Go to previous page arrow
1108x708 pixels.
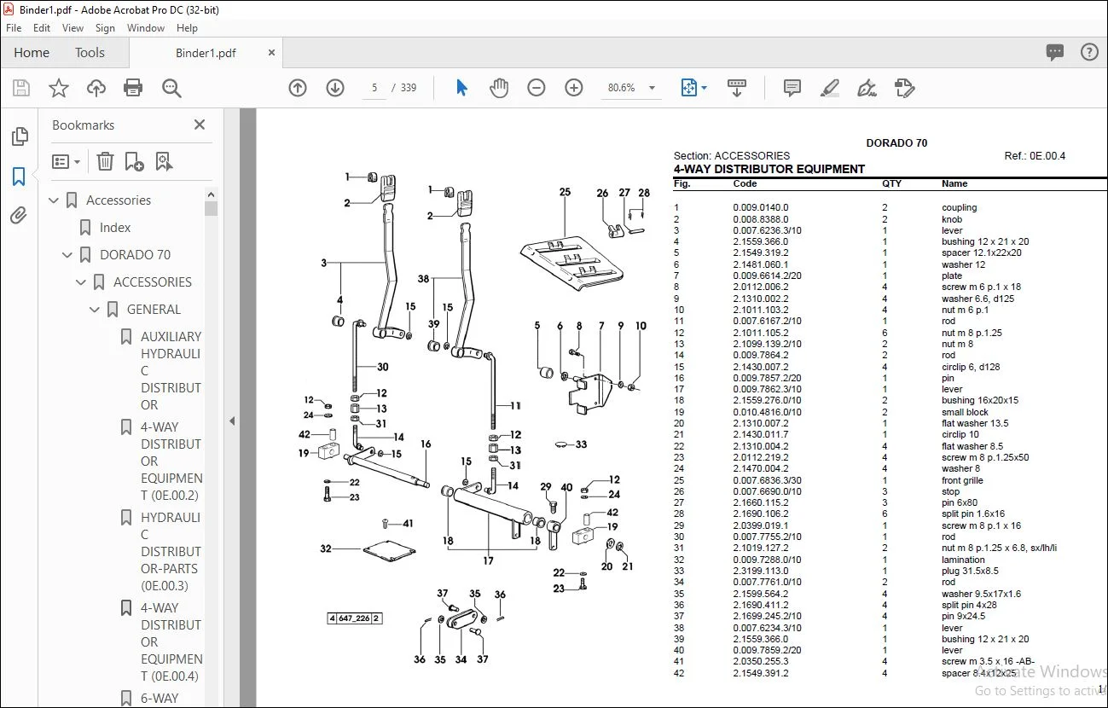(x=298, y=88)
